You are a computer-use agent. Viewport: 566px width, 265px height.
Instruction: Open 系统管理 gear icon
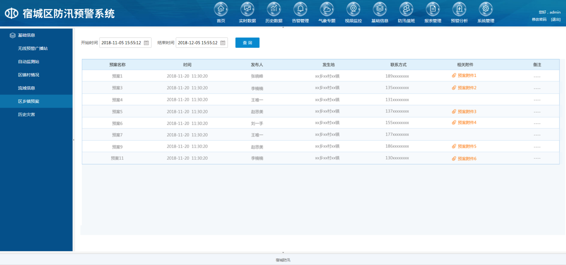485,9
